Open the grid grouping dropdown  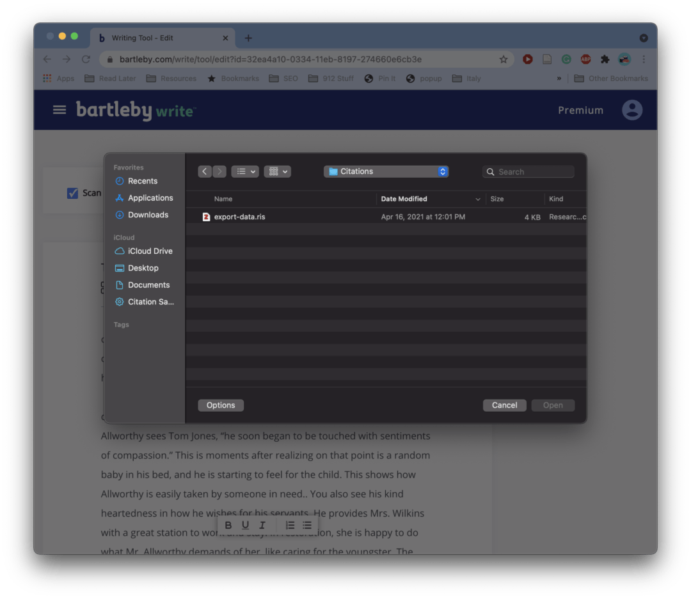tap(277, 171)
